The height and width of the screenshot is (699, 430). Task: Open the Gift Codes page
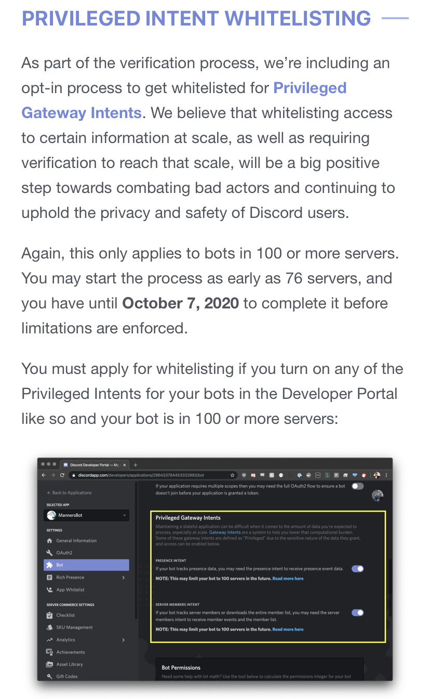(66, 676)
